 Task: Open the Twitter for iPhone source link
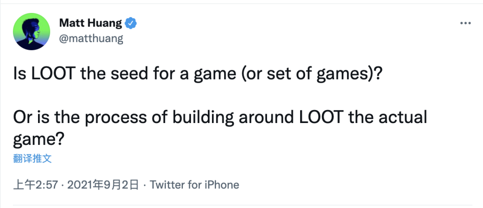pyautogui.click(x=194, y=185)
